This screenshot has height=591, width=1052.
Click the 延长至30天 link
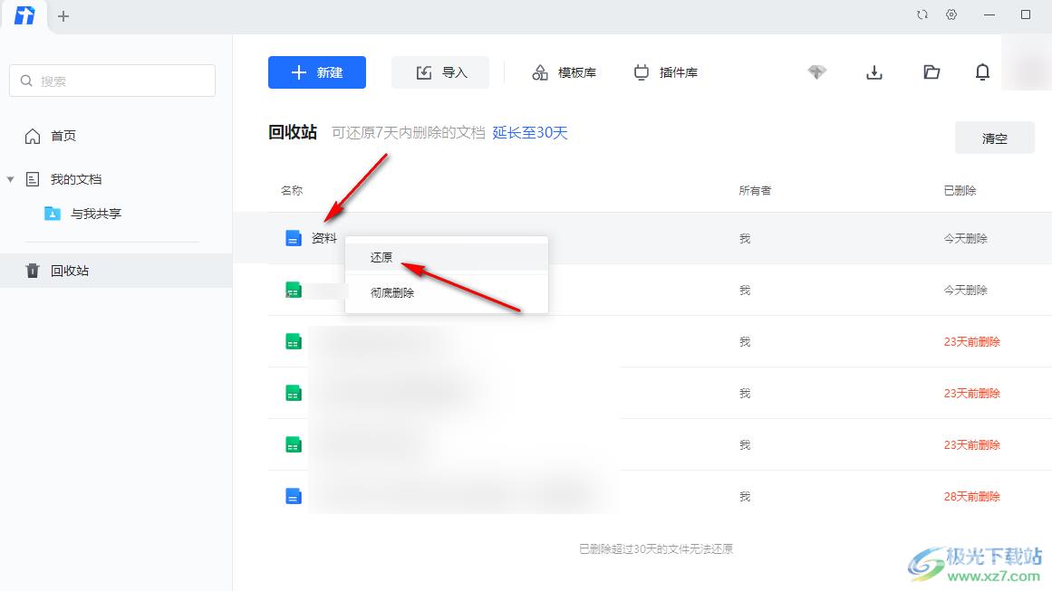(x=530, y=133)
